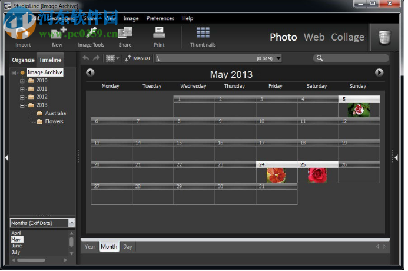The width and height of the screenshot is (408, 271).
Task: Click the Share toolbar icon
Action: tap(125, 37)
